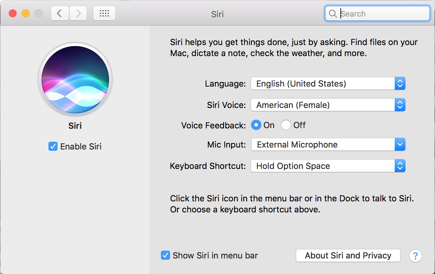The width and height of the screenshot is (435, 274).
Task: Open help with the question mark icon
Action: pyautogui.click(x=415, y=256)
